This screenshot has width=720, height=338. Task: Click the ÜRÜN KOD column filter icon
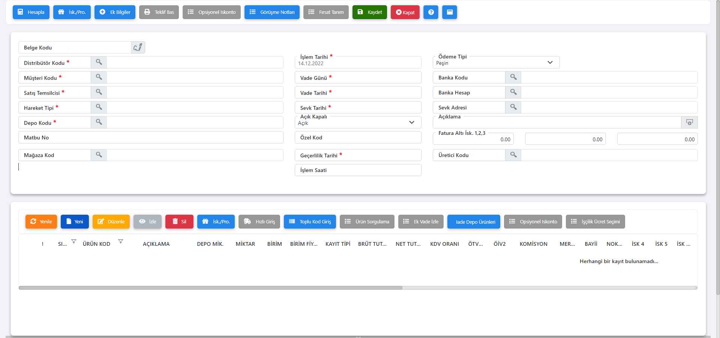point(121,241)
